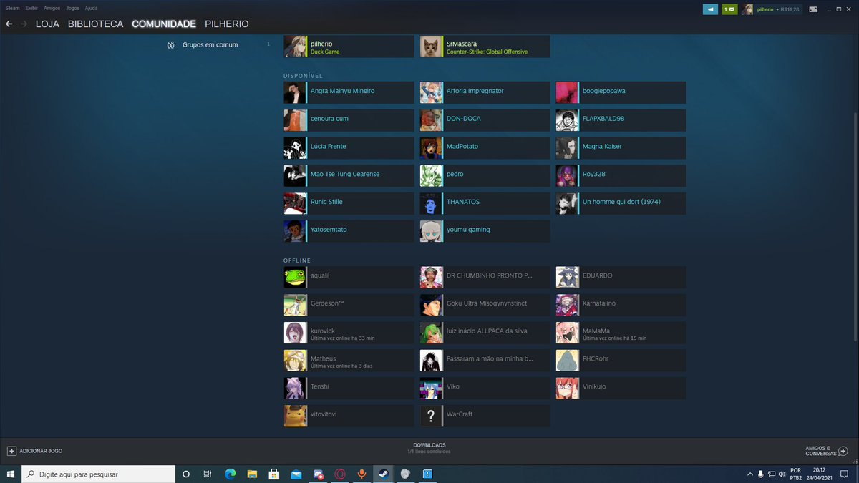Open offline friend Goku Ultra Misogynynstinct
859x483 pixels.
485,306
